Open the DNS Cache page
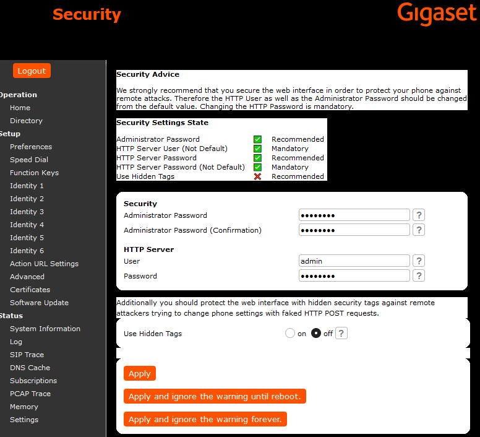Image resolution: width=480 pixels, height=437 pixels. [x=30, y=368]
